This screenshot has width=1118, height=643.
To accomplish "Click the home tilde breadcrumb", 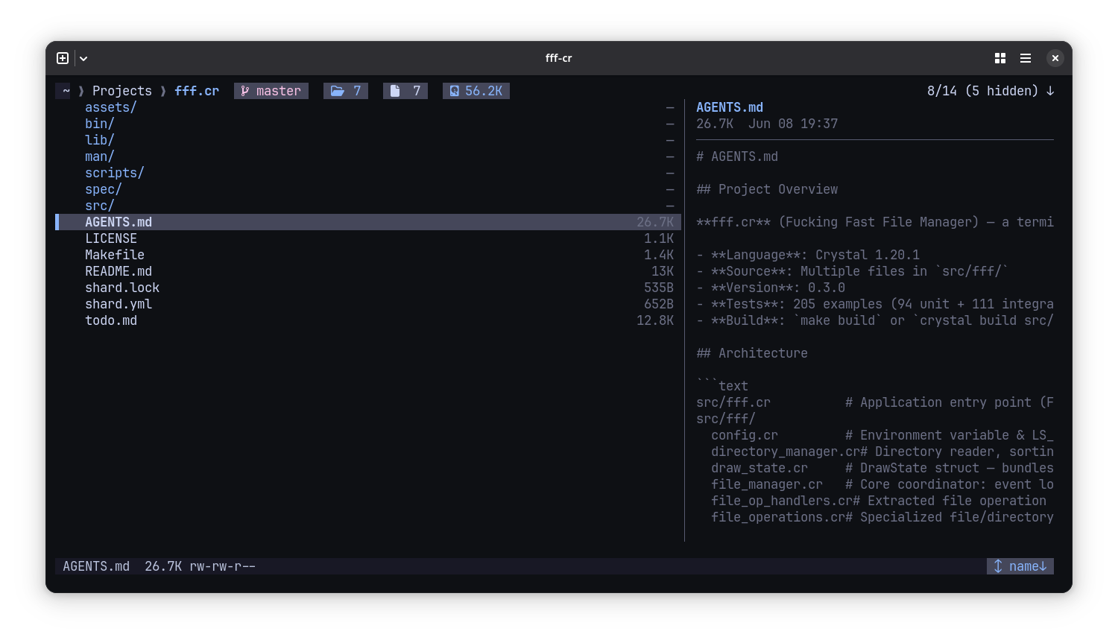I will coord(66,91).
